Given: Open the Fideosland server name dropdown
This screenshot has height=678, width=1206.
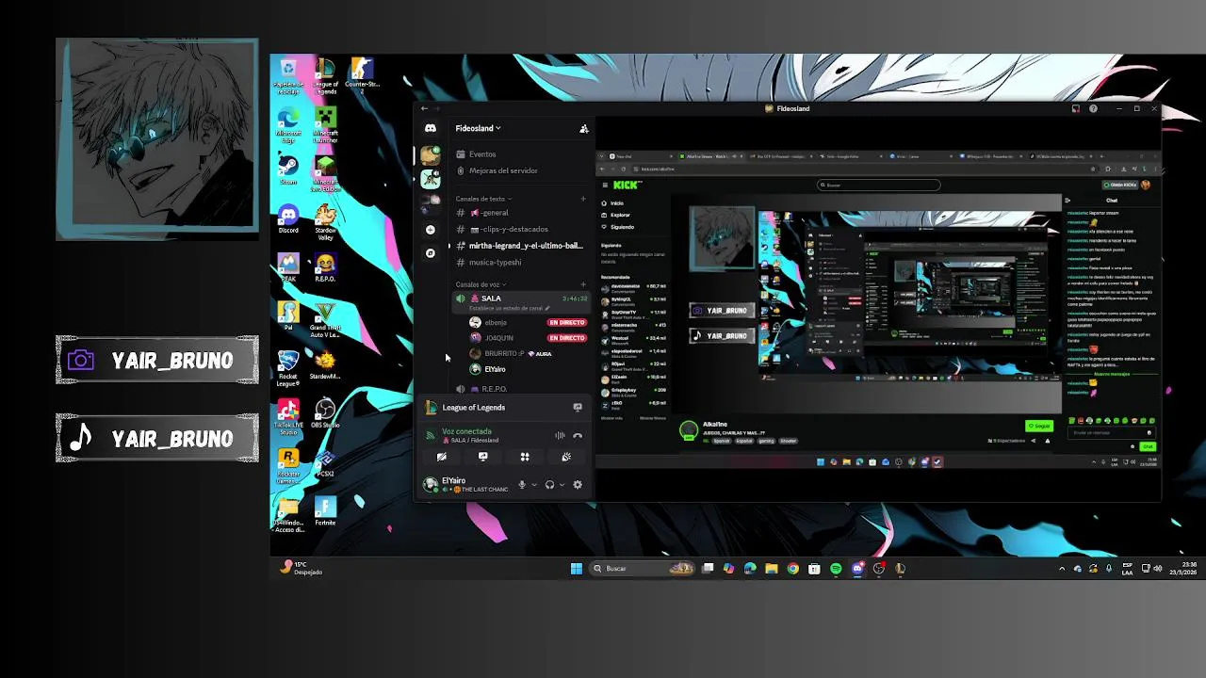Looking at the screenshot, I should 478,128.
